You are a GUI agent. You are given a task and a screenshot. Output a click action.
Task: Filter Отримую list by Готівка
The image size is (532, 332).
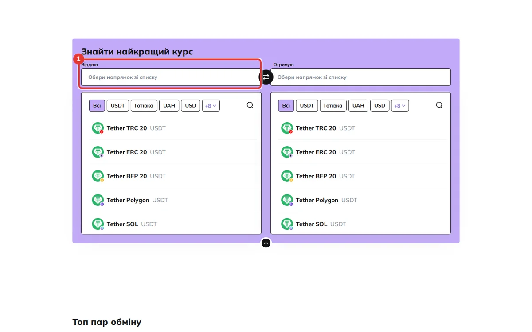click(333, 106)
